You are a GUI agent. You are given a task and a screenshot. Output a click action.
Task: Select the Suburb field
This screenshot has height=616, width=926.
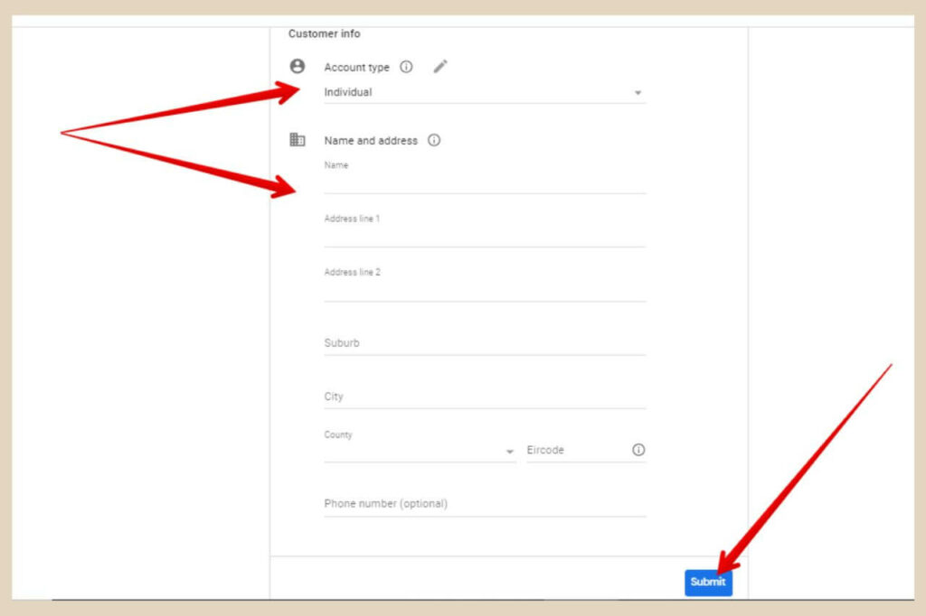pos(485,343)
